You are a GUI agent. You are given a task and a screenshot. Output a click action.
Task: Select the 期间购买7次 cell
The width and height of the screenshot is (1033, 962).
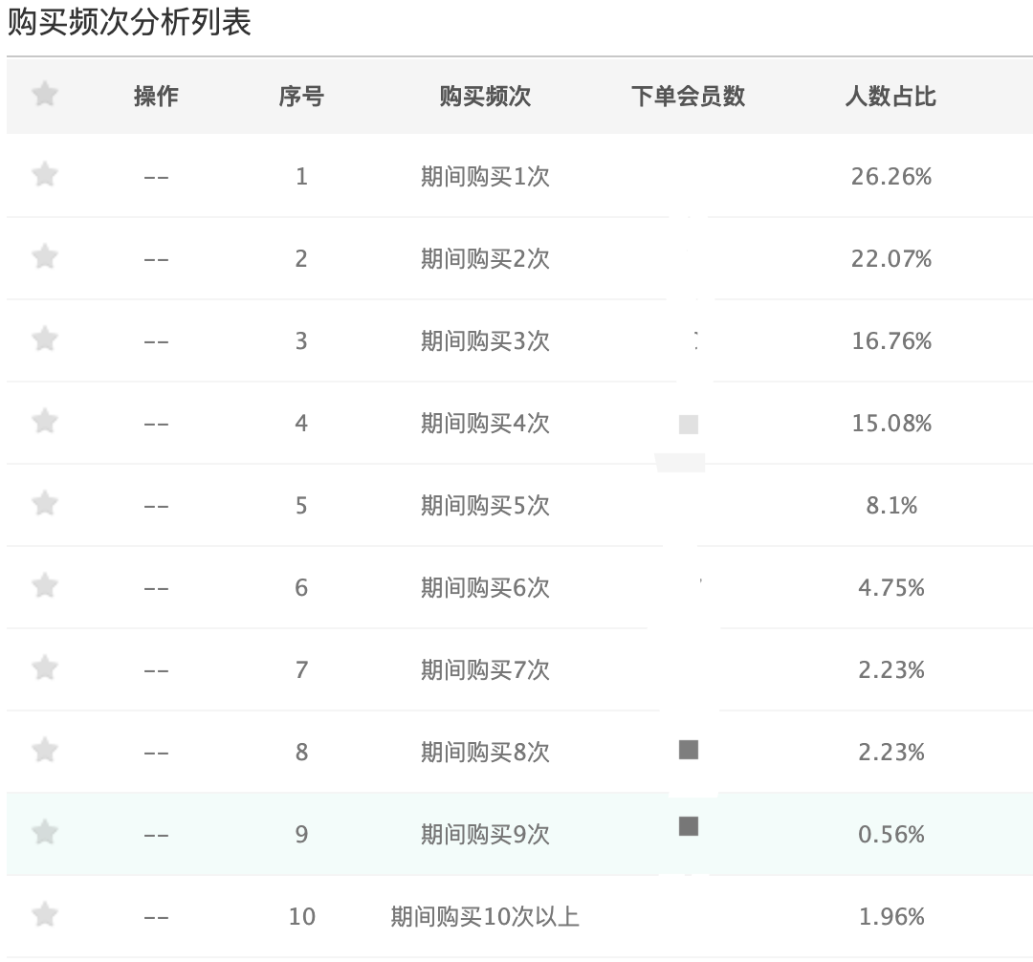click(x=485, y=669)
